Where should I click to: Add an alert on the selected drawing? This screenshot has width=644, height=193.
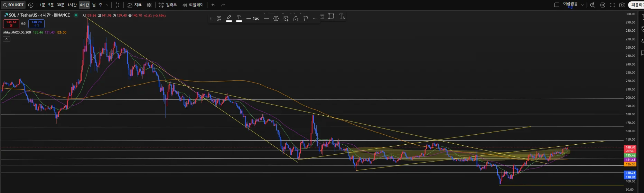tap(286, 18)
